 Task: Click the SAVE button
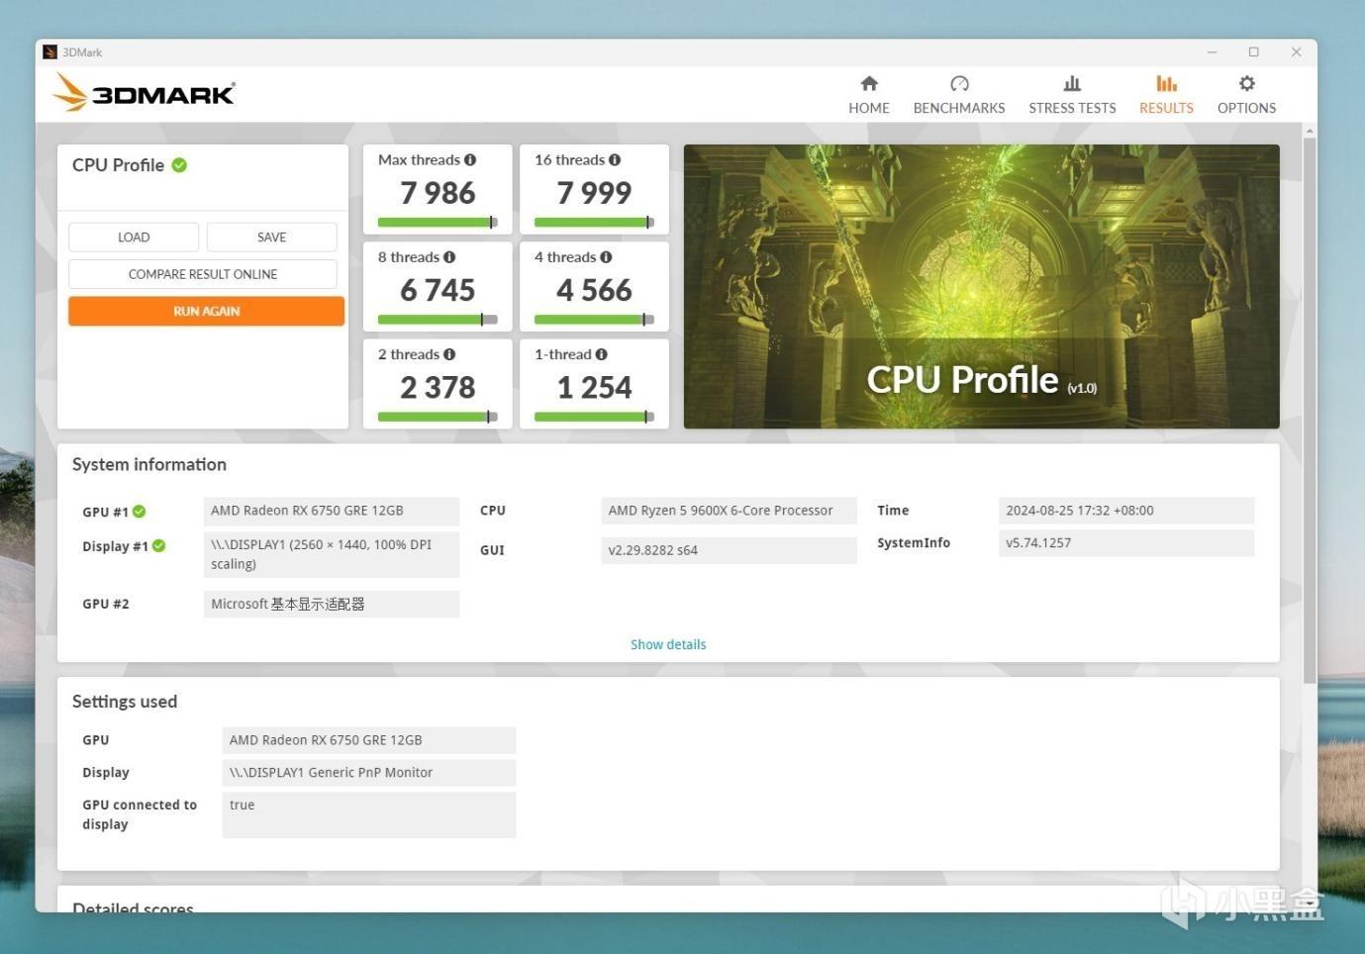[x=271, y=238]
